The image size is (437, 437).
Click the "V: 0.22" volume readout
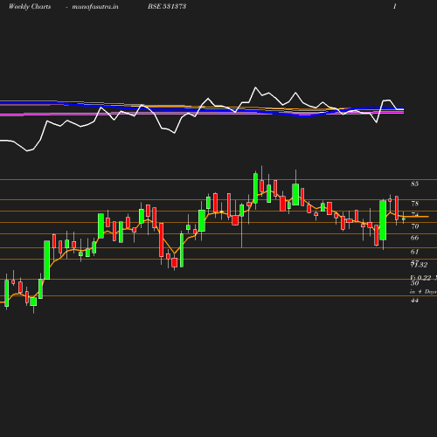pyautogui.click(x=420, y=277)
